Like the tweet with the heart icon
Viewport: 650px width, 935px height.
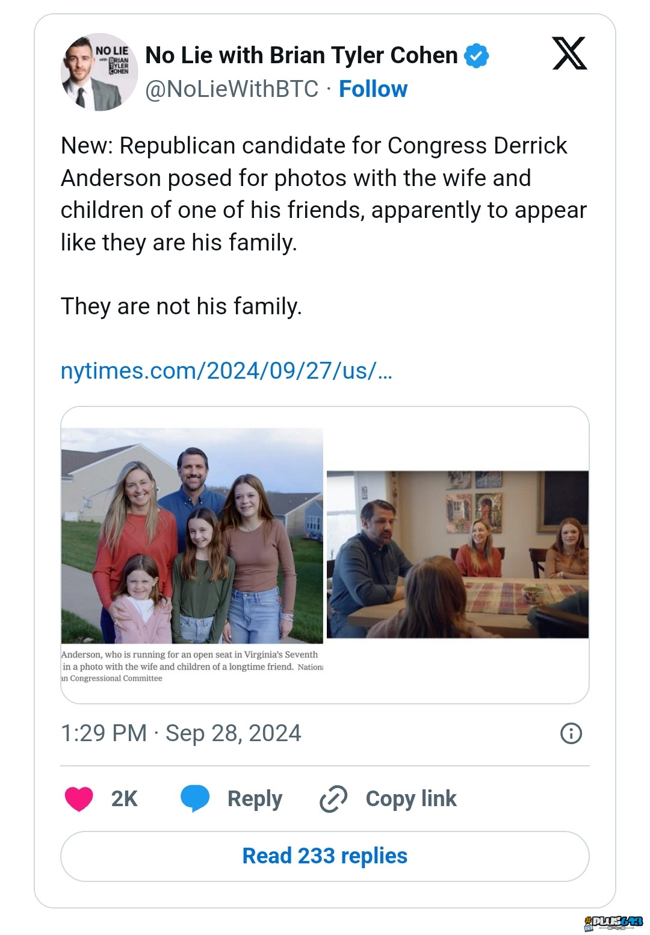point(79,799)
